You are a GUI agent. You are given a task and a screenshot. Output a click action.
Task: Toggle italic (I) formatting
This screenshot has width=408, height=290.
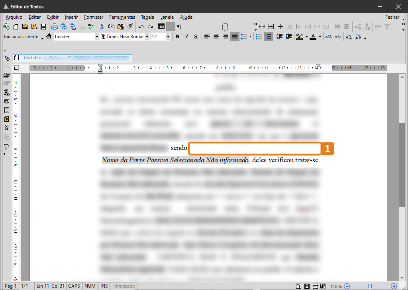coord(186,37)
